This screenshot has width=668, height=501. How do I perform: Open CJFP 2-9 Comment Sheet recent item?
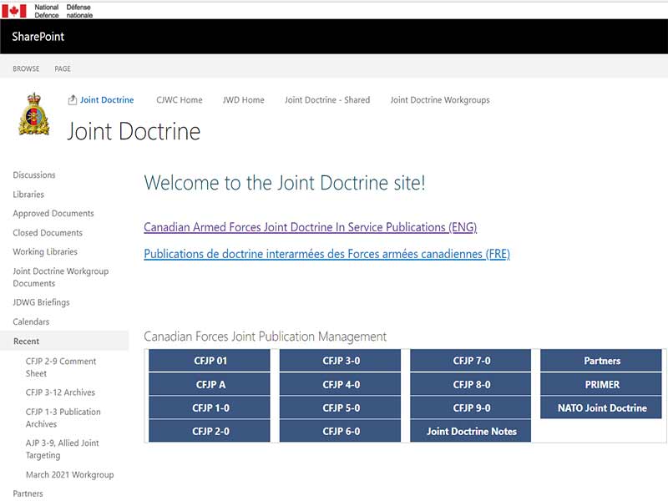coord(61,367)
